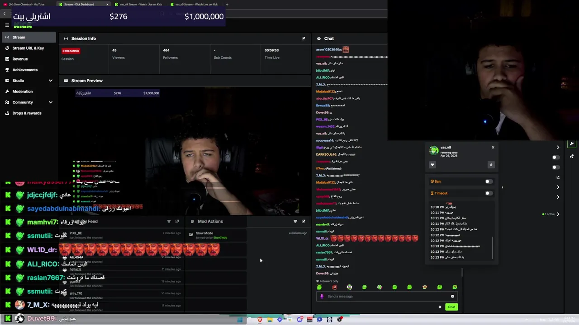Click the purple microphone icon in message box
579x325 pixels.
point(322,297)
